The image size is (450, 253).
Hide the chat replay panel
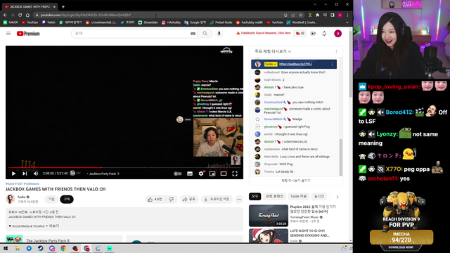296,181
